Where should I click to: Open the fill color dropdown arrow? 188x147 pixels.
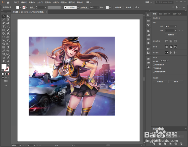[x=20, y=8]
